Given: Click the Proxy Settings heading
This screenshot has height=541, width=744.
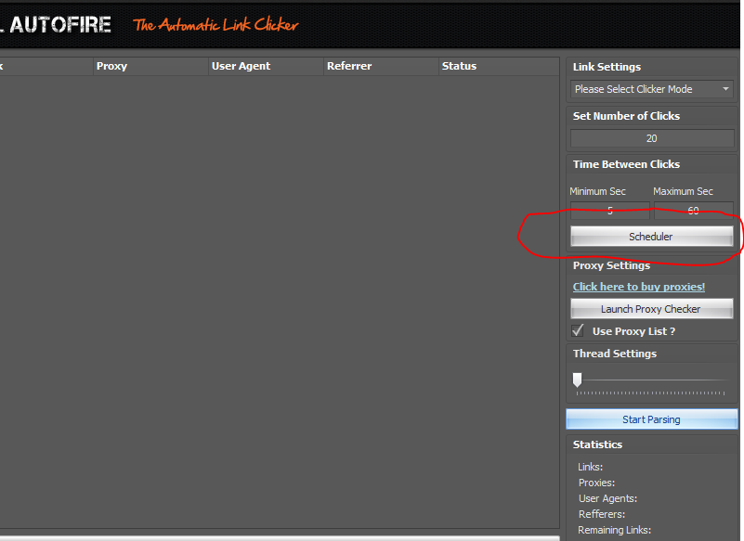Looking at the screenshot, I should click(611, 265).
